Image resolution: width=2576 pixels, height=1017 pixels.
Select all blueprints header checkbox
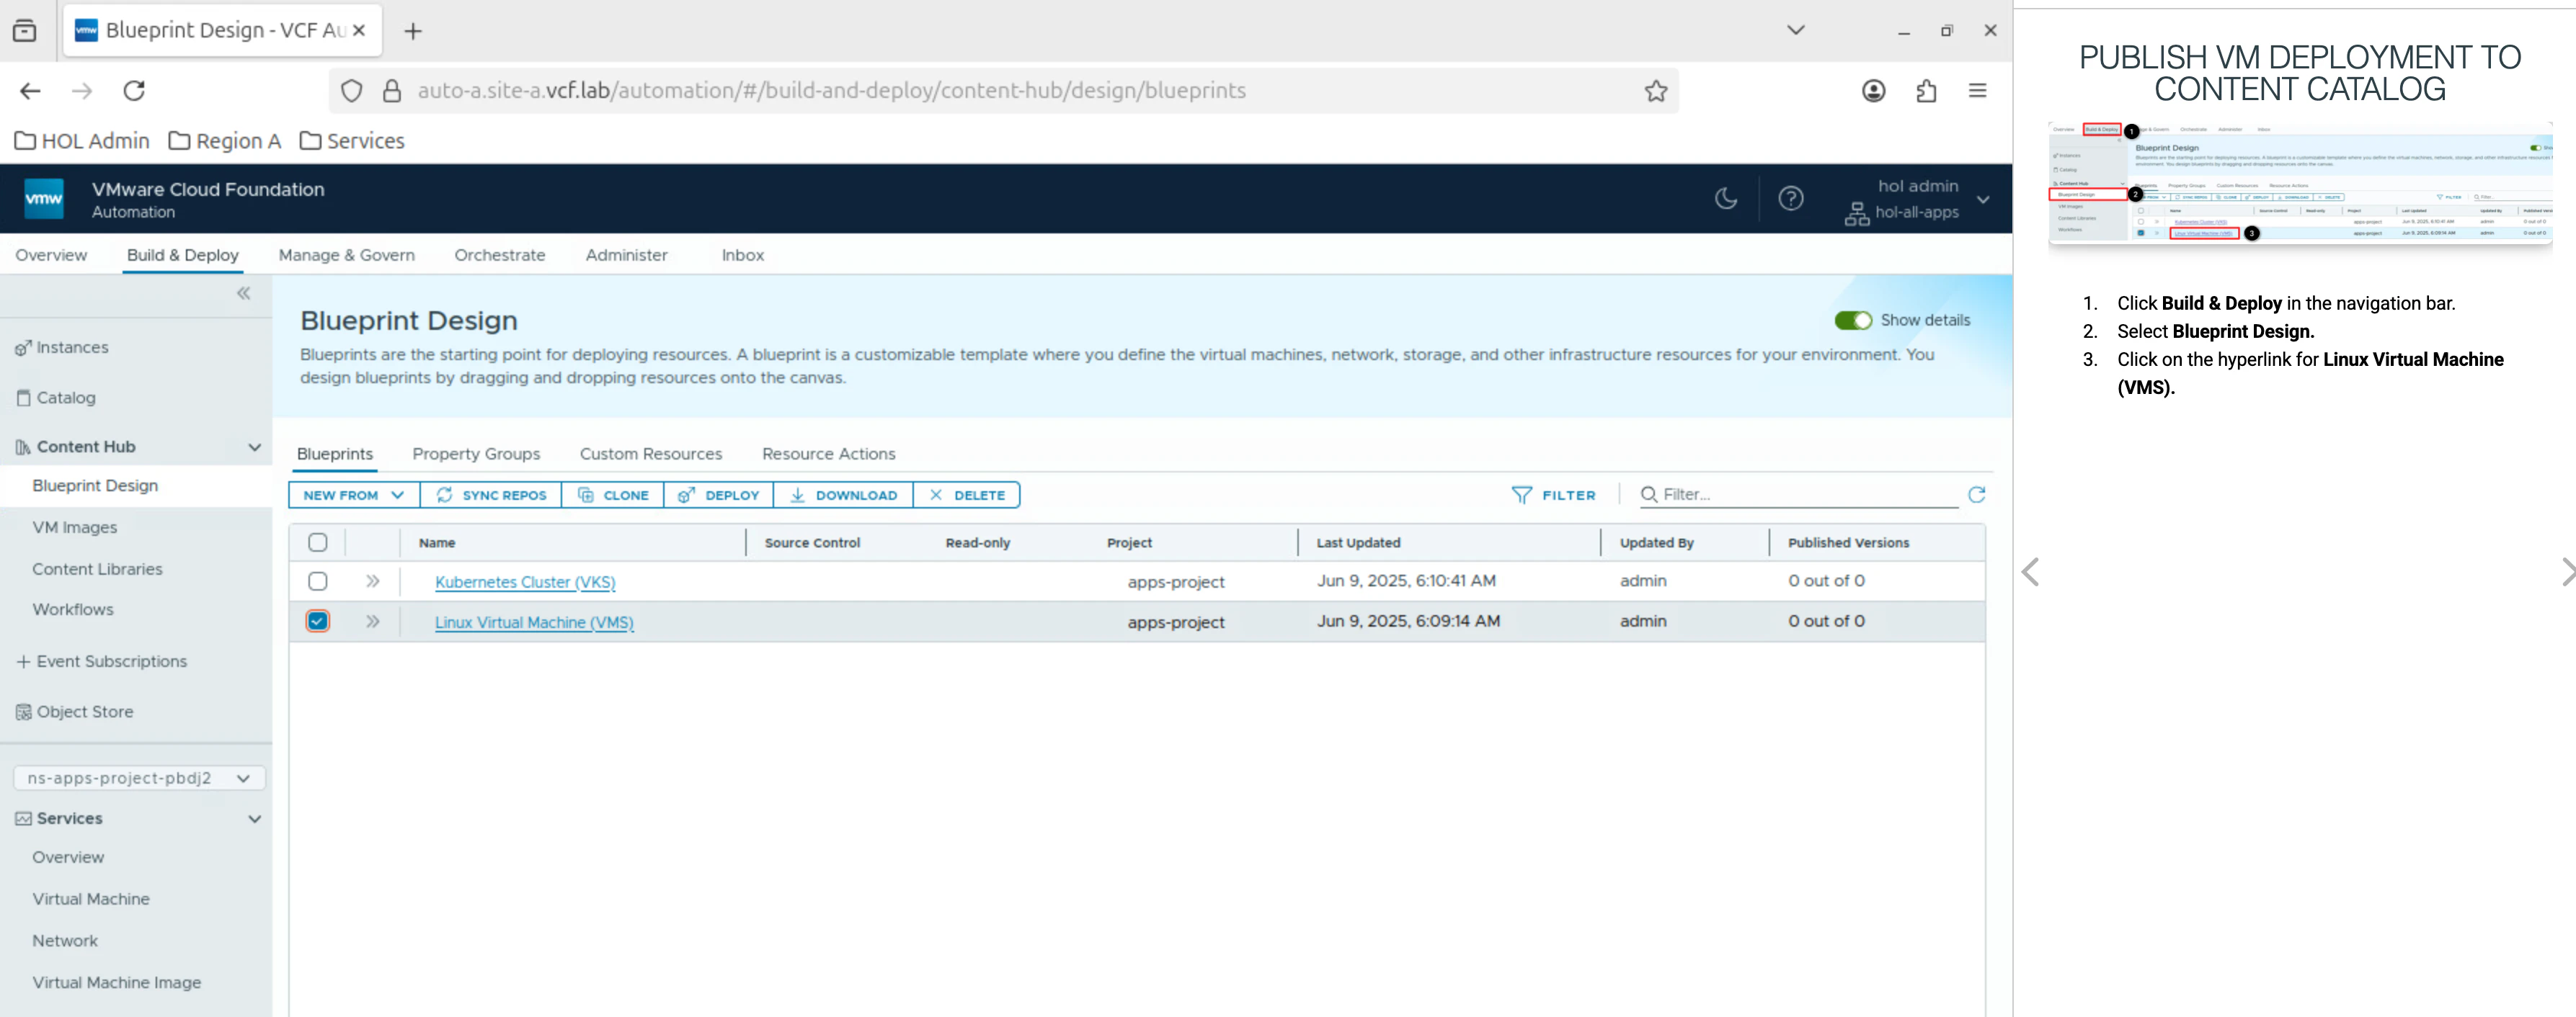click(318, 542)
